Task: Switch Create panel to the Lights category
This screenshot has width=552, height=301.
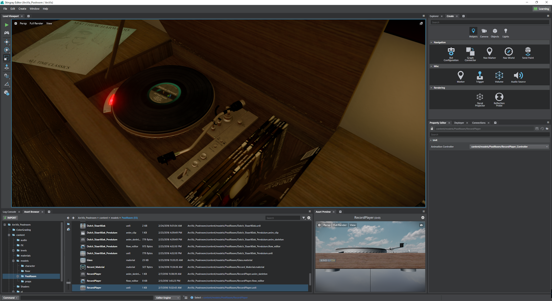Action: (x=505, y=33)
